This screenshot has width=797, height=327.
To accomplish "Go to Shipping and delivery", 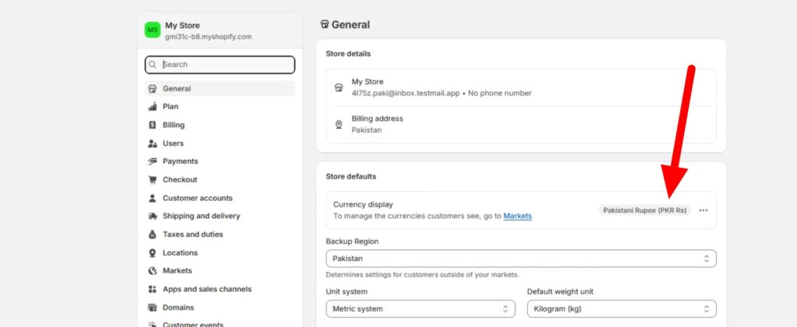I will [x=219, y=217].
